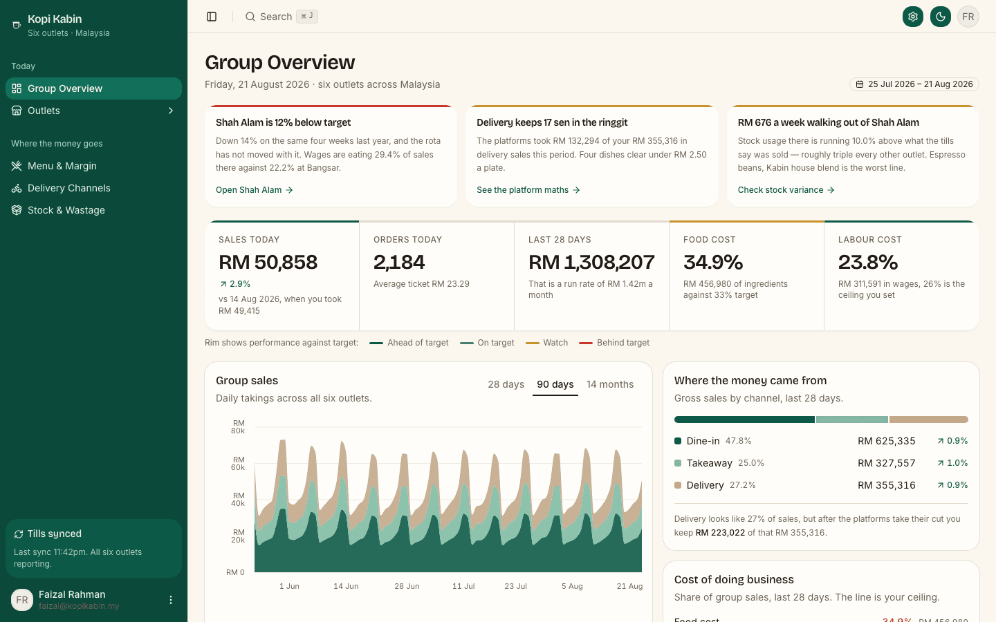Viewport: 996px width, 622px height.
Task: Click the 2.9% up-arrow trend icon
Action: click(223, 284)
